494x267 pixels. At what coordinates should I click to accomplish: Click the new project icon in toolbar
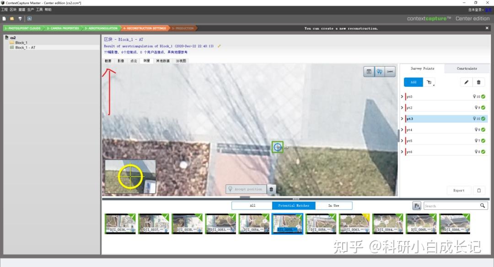point(4,19)
